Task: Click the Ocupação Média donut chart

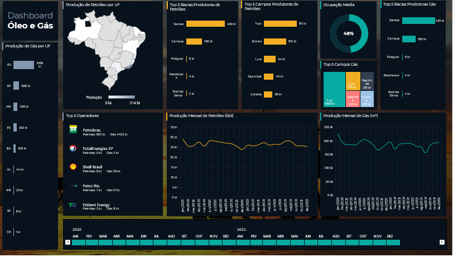Action: pyautogui.click(x=349, y=33)
